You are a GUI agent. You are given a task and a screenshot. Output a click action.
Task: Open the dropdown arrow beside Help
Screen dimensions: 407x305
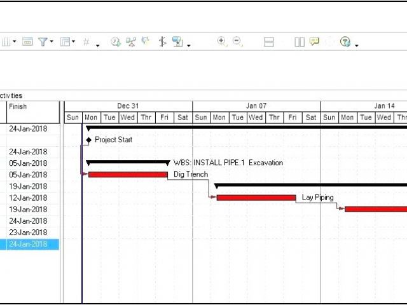tap(357, 45)
